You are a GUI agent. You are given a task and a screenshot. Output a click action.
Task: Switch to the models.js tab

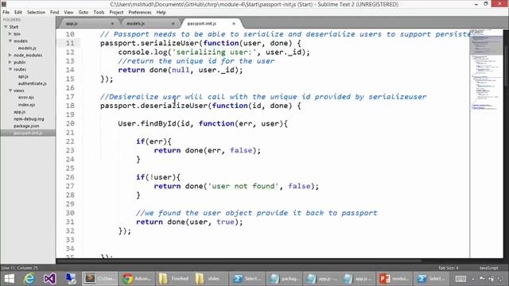coord(149,23)
